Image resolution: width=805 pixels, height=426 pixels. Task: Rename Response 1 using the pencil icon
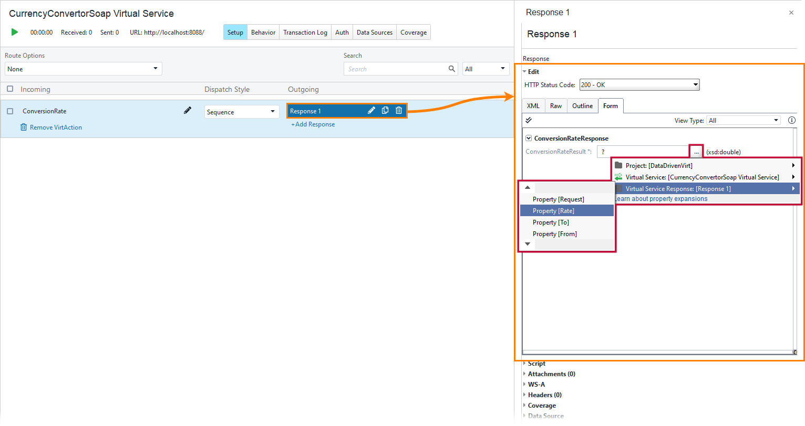[x=371, y=110]
